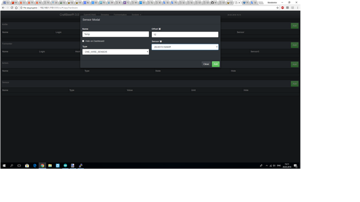Click into the Name field containing Temp

pyautogui.click(x=115, y=34)
